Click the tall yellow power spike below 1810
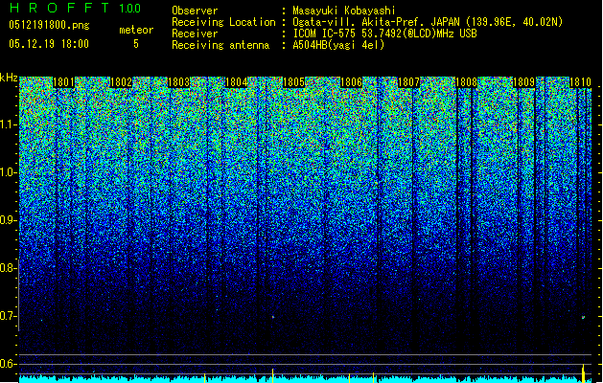 (x=584, y=373)
